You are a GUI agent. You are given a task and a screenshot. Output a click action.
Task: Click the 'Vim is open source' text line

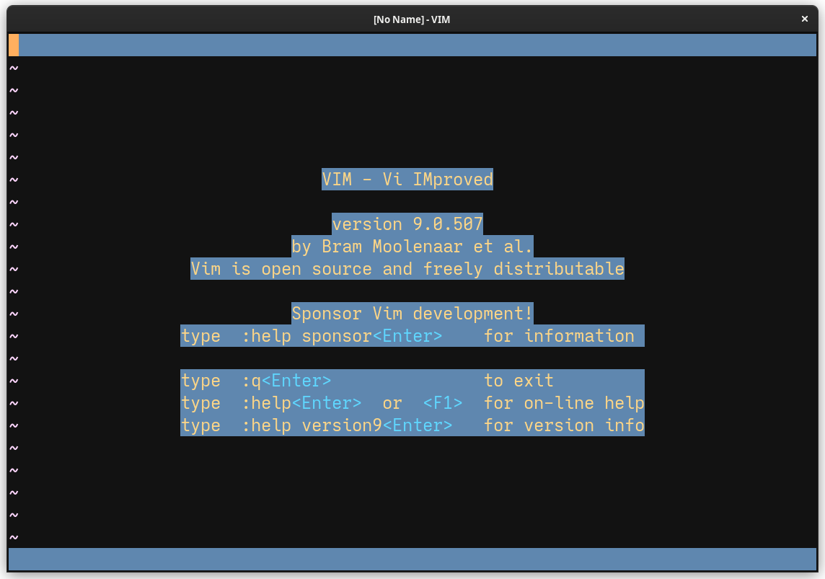(x=407, y=268)
